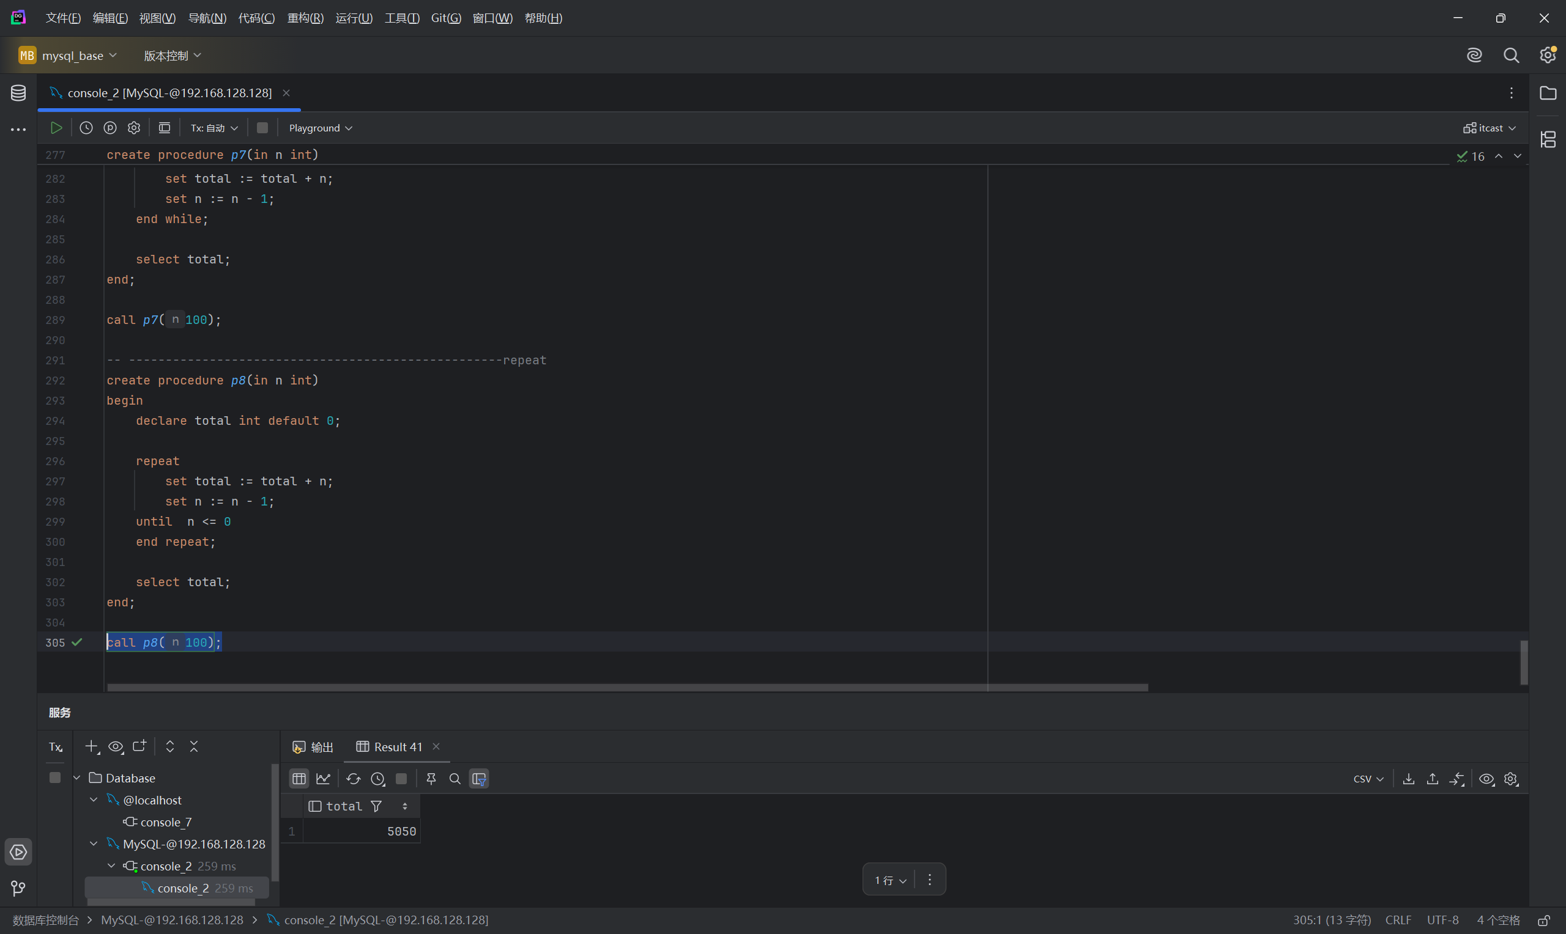1566x934 pixels.
Task: Click the editor horizontal scrollbar
Action: (x=627, y=687)
